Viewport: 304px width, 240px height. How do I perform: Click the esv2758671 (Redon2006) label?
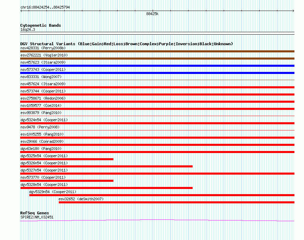(43, 98)
